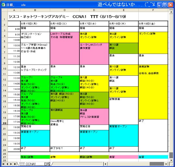Select the 第8課 解説(50分) cell
The width and height of the screenshot is (175, 167).
[x=94, y=100]
